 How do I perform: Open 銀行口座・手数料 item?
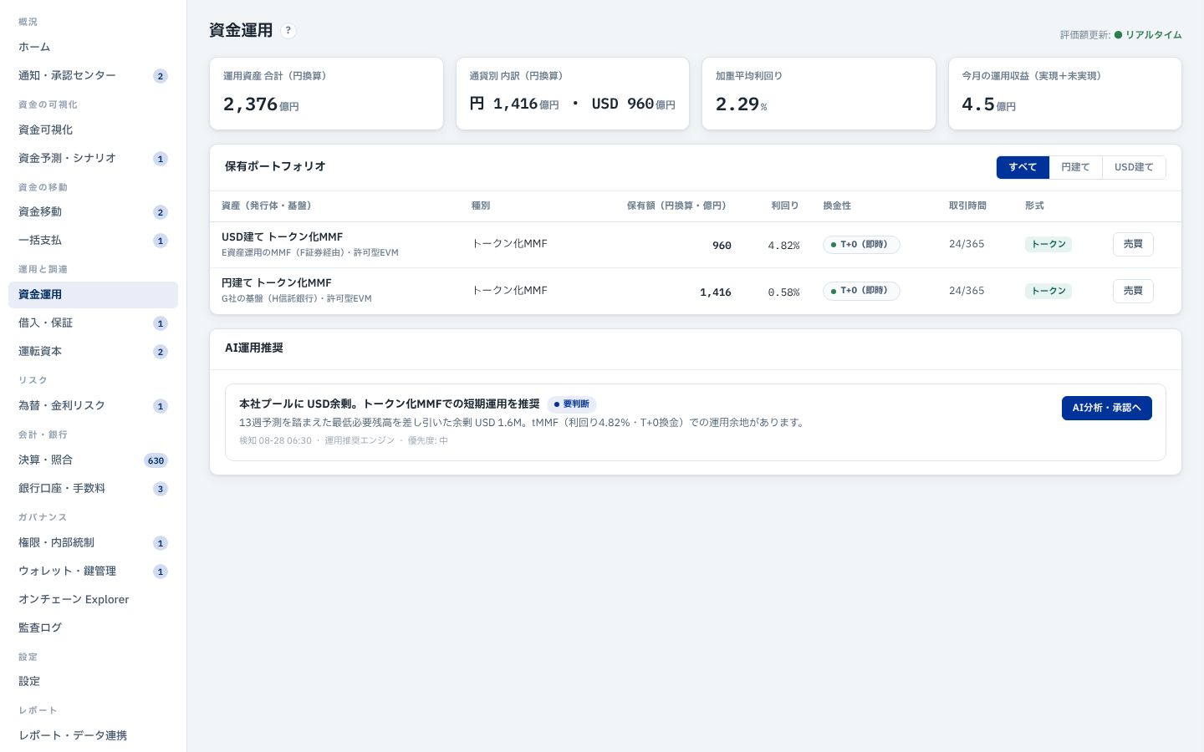(x=93, y=488)
